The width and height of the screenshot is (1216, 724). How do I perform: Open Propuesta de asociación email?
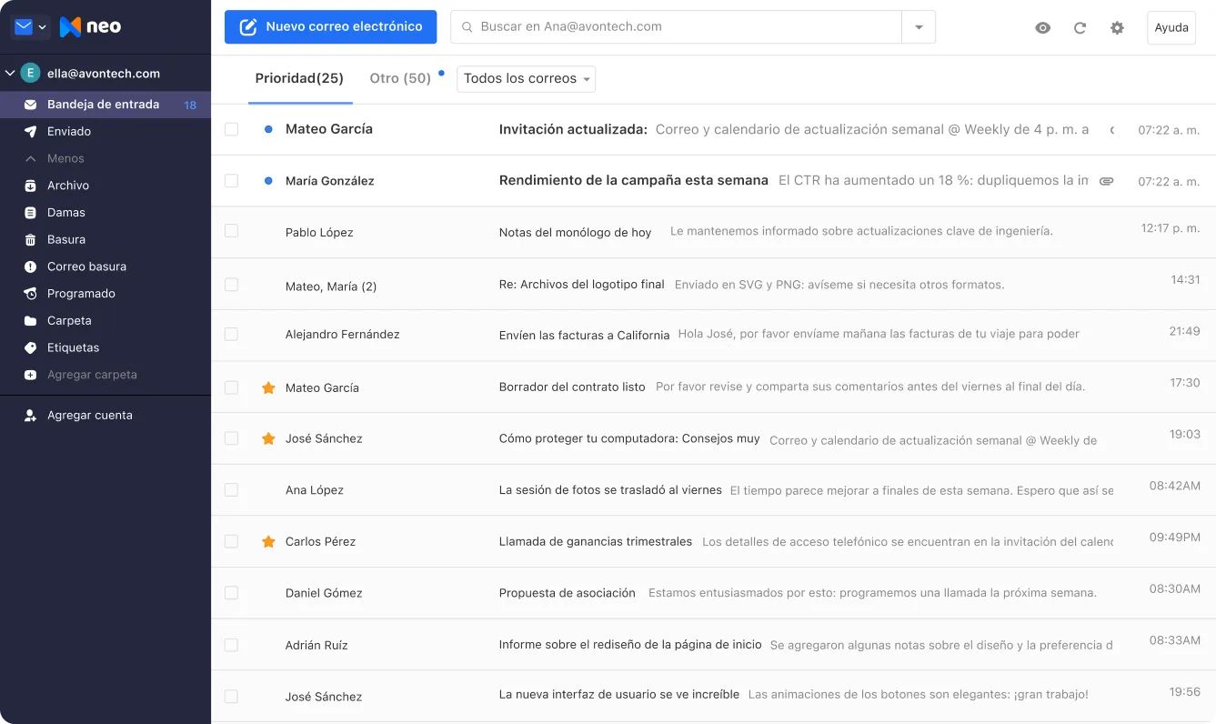coord(713,593)
